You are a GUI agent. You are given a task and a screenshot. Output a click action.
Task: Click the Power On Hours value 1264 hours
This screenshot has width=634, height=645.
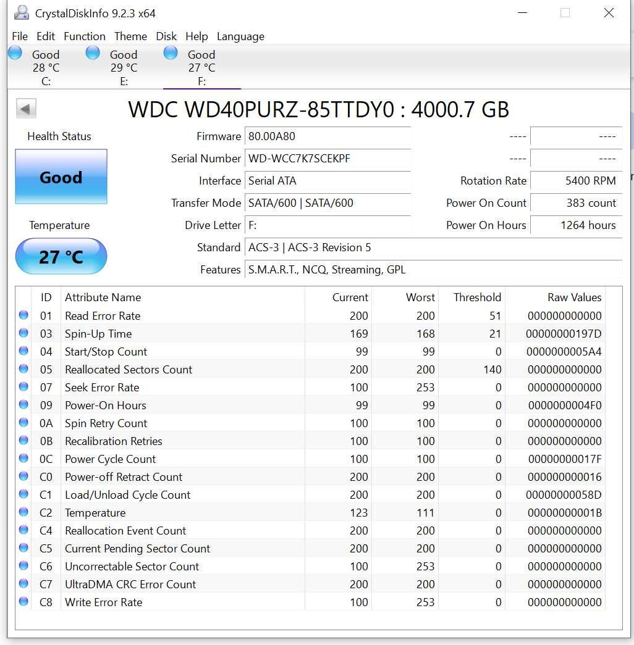pos(576,225)
